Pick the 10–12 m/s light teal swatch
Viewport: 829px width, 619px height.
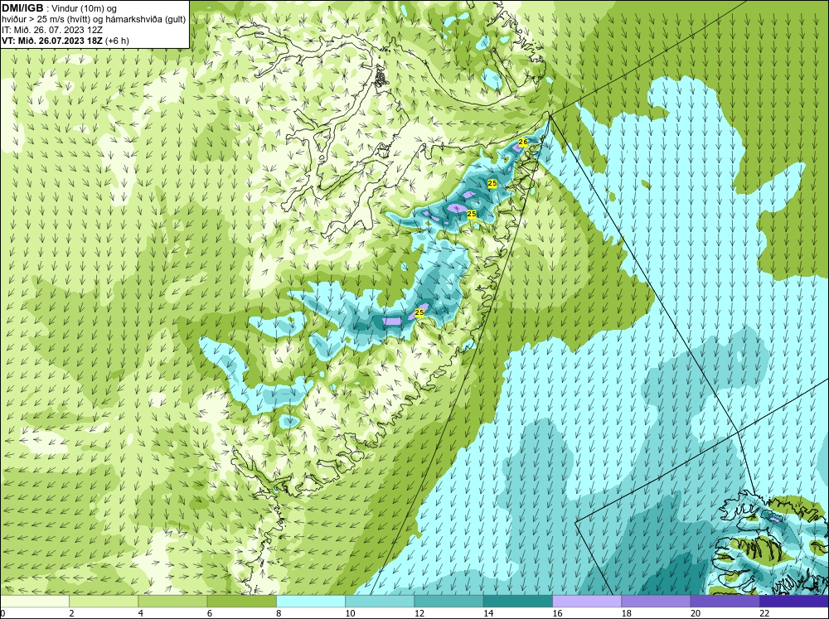(x=380, y=602)
